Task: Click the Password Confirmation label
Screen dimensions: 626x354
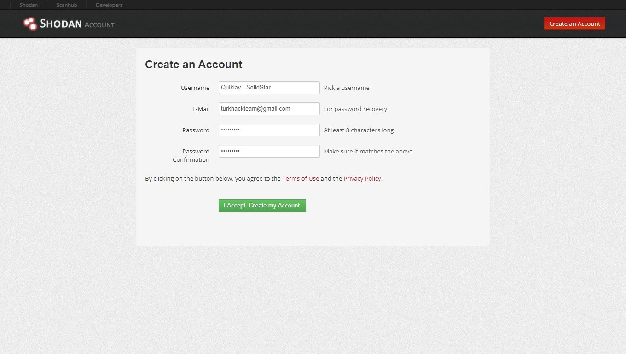Action: tap(191, 155)
